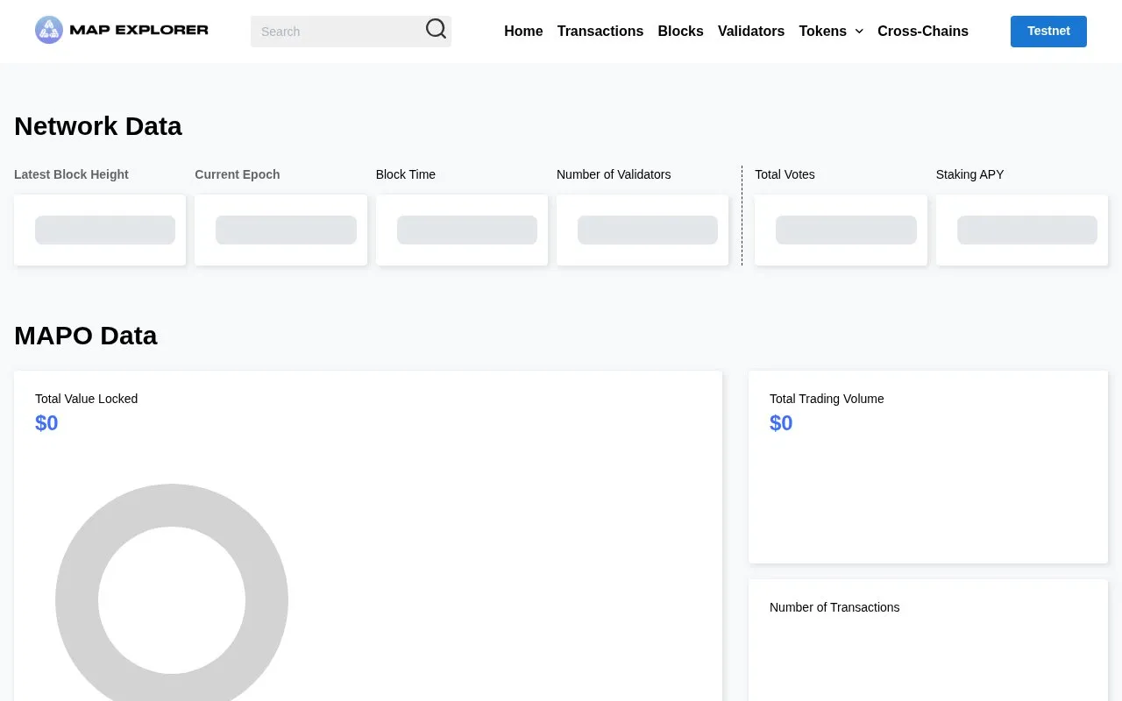The image size is (1122, 701).
Task: Navigate to Blocks
Action: (681, 32)
